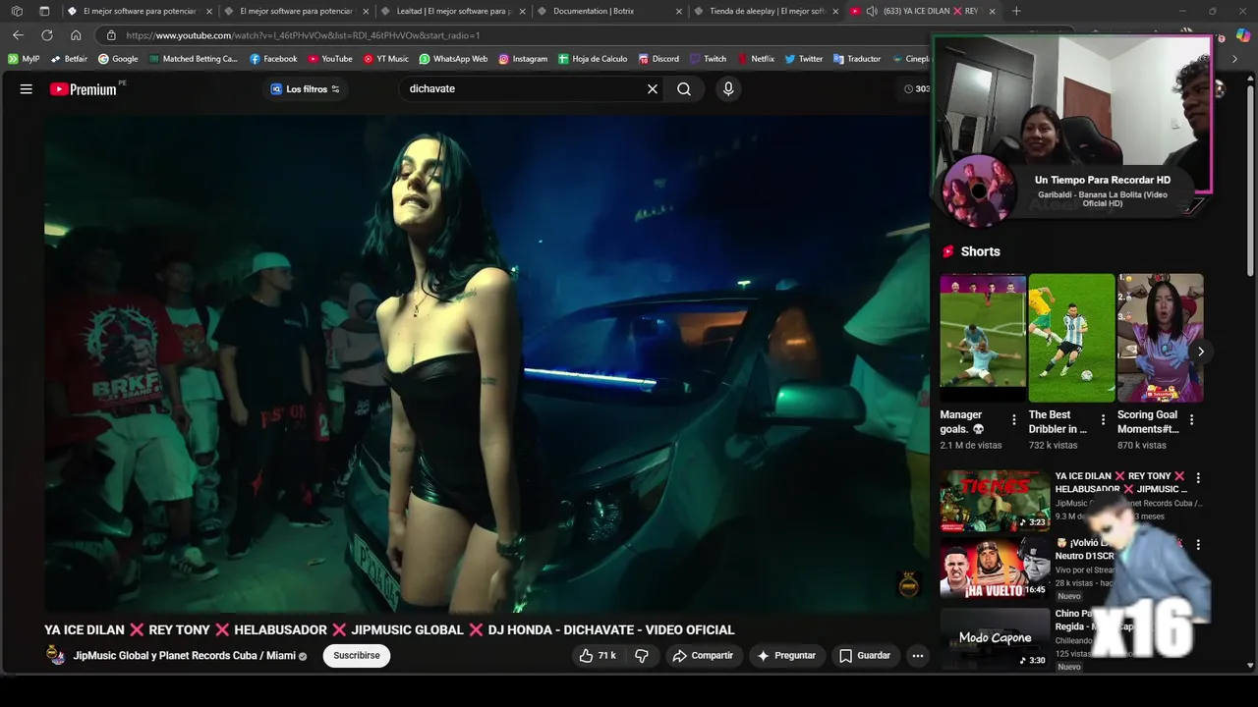1258x707 pixels.
Task: Open options menu for 'Manager goals' Short
Action: point(1014,420)
